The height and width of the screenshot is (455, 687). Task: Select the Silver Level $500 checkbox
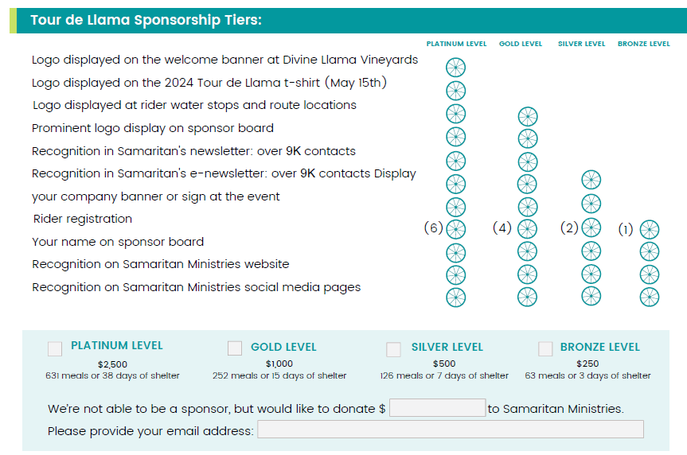tap(393, 349)
